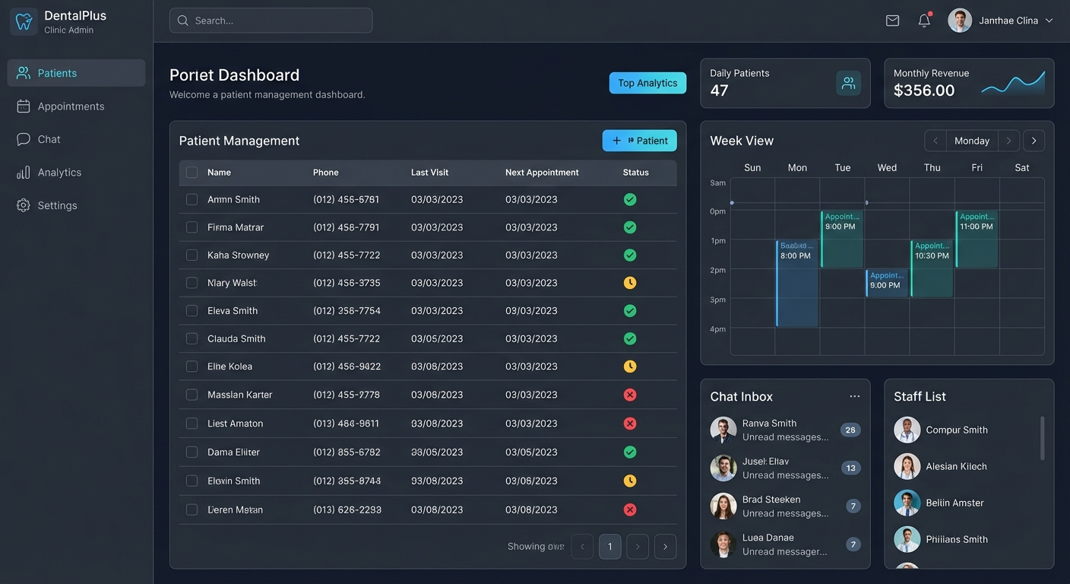Image resolution: width=1070 pixels, height=584 pixels.
Task: Open Appointments in the sidebar
Action: pos(71,106)
